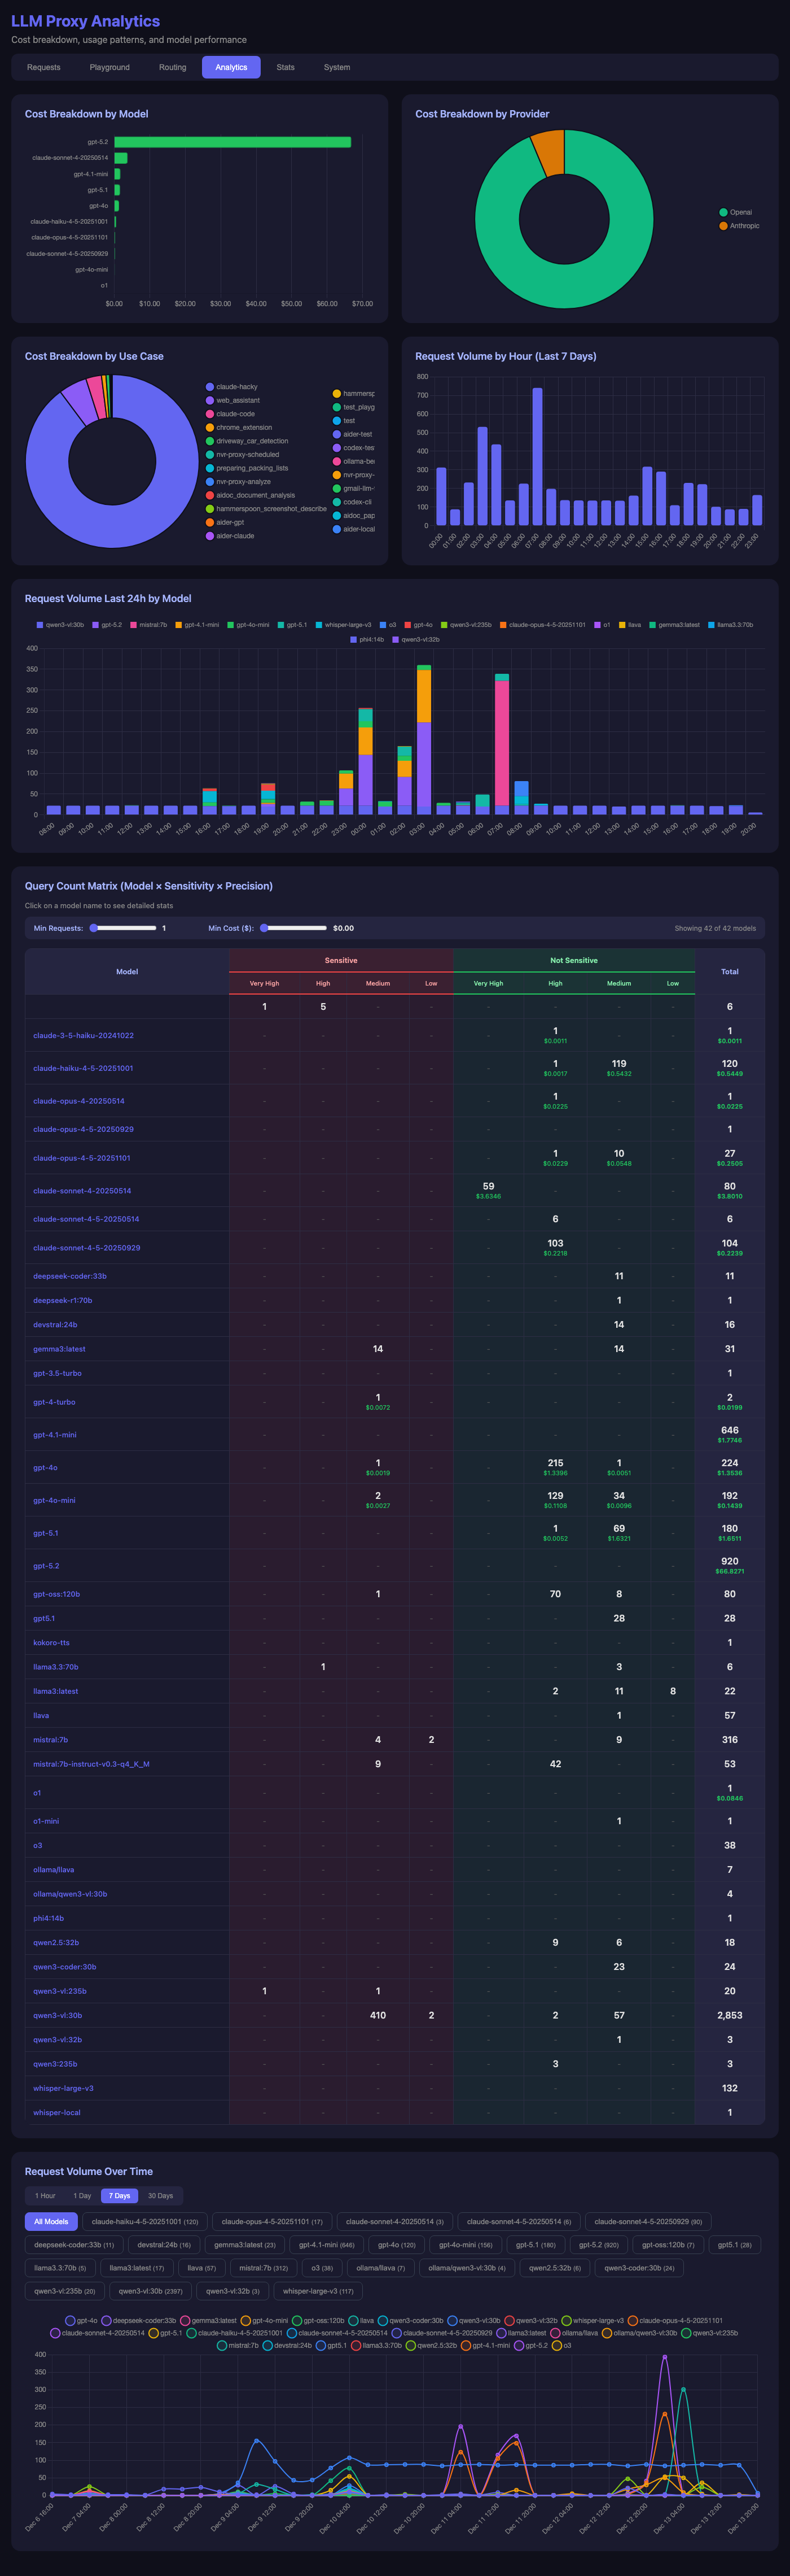Click the deepseek-coder:33b legend circle in Over Time chart
790x2576 pixels.
[x=107, y=2321]
